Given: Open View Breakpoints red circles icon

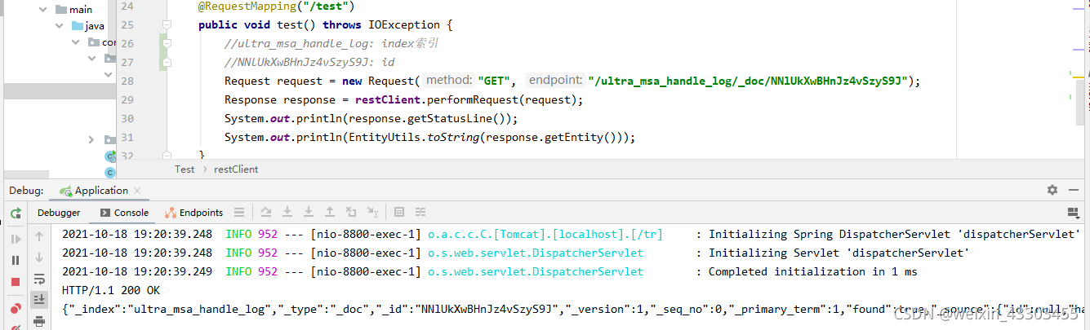Looking at the screenshot, I should pos(16,309).
